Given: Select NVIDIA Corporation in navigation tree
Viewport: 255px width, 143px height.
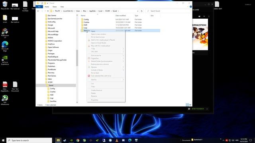Looking at the screenshot, I should [x=55, y=41].
